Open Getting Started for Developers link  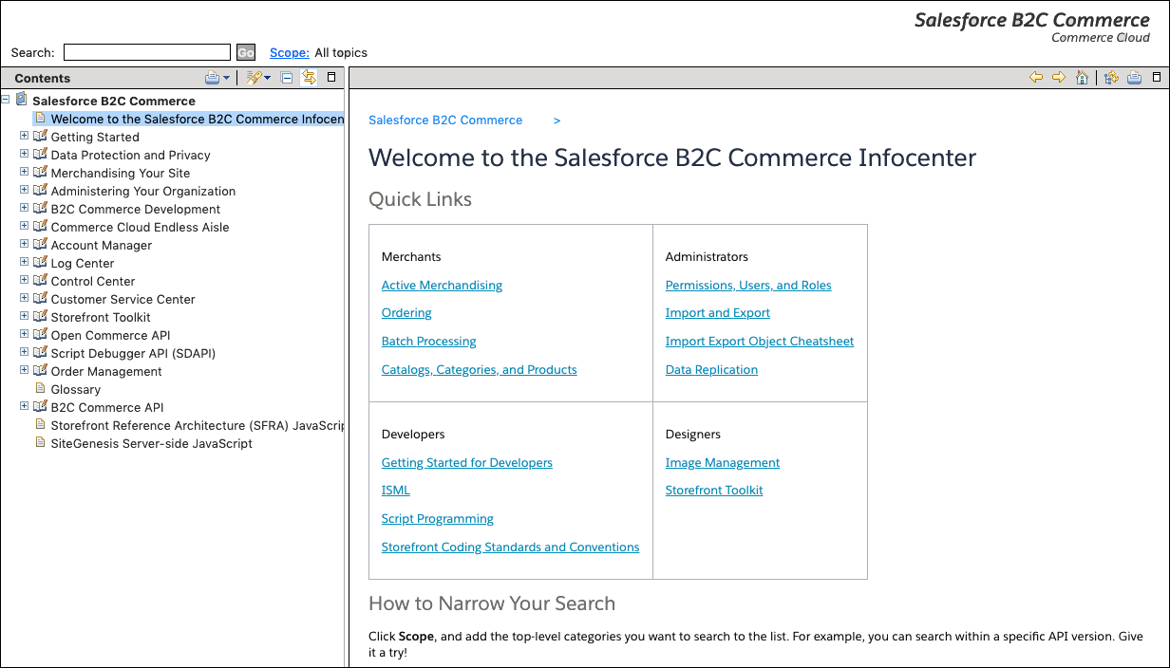pyautogui.click(x=467, y=462)
